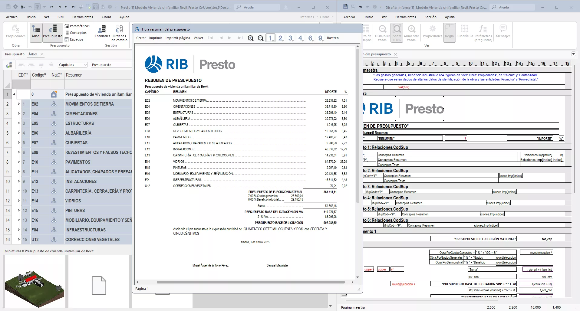Open the Entidades management view
The image size is (580, 311).
tap(102, 31)
